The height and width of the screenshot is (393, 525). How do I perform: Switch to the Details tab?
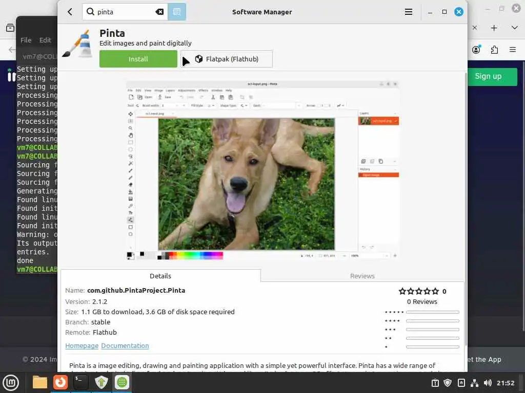click(x=160, y=276)
